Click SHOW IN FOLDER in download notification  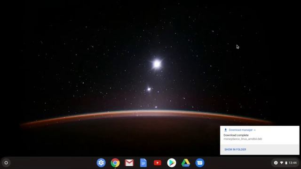coord(235,149)
